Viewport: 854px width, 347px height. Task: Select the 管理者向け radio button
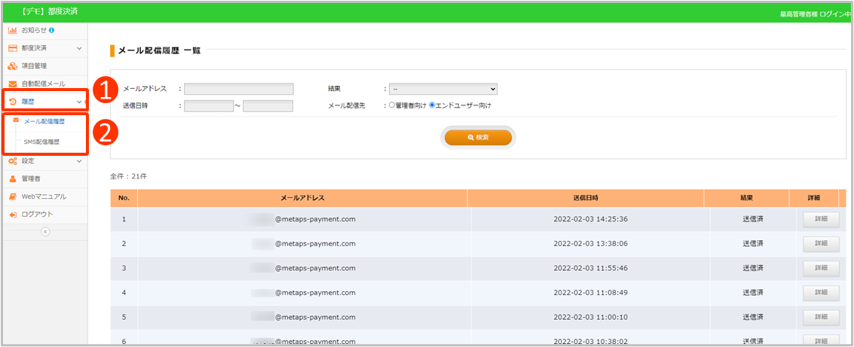(x=392, y=105)
